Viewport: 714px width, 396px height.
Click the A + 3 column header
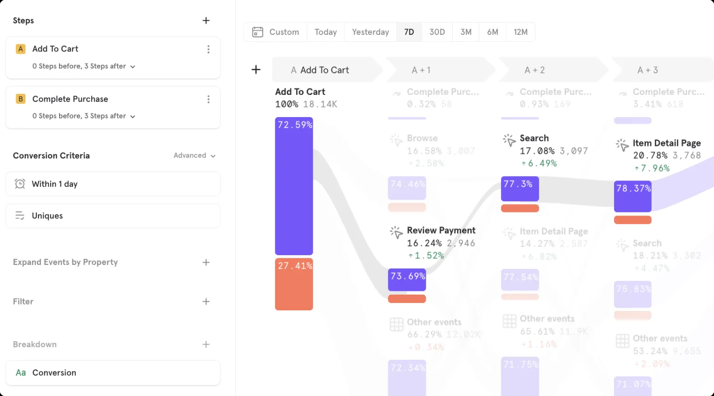[x=663, y=70]
